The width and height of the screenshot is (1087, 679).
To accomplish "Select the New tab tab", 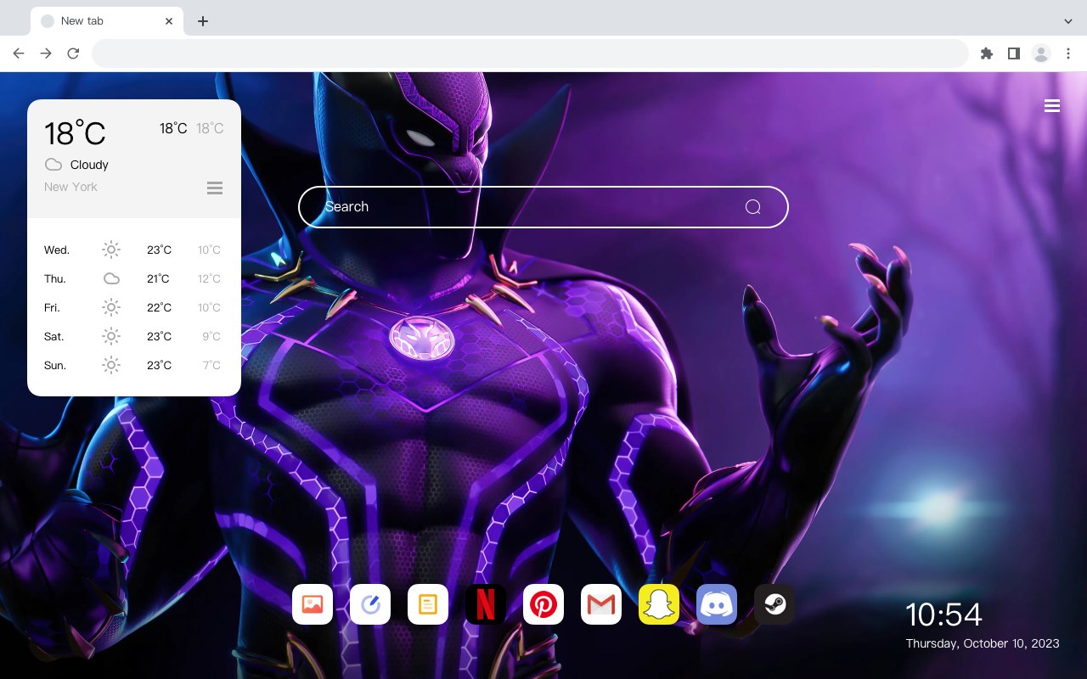I will click(x=107, y=21).
